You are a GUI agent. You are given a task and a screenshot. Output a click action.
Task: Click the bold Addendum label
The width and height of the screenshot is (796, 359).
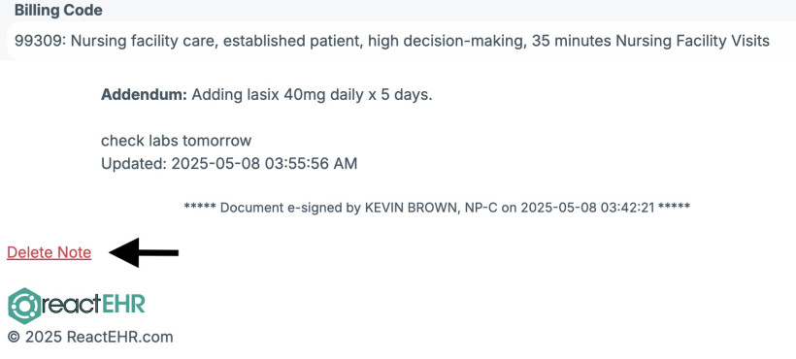[x=145, y=95]
